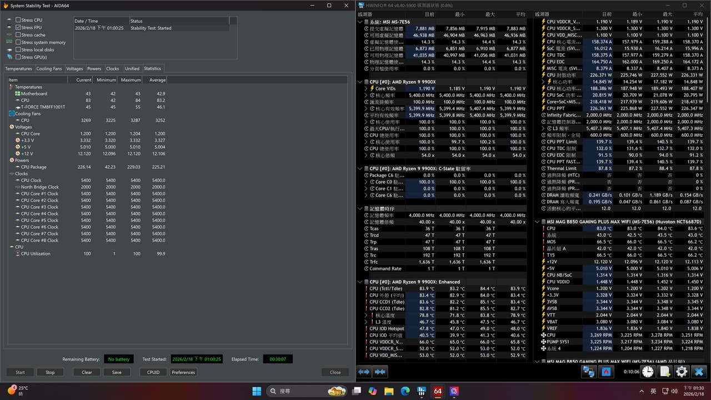Click blue icon beside Stress GPU(s)

[10, 57]
